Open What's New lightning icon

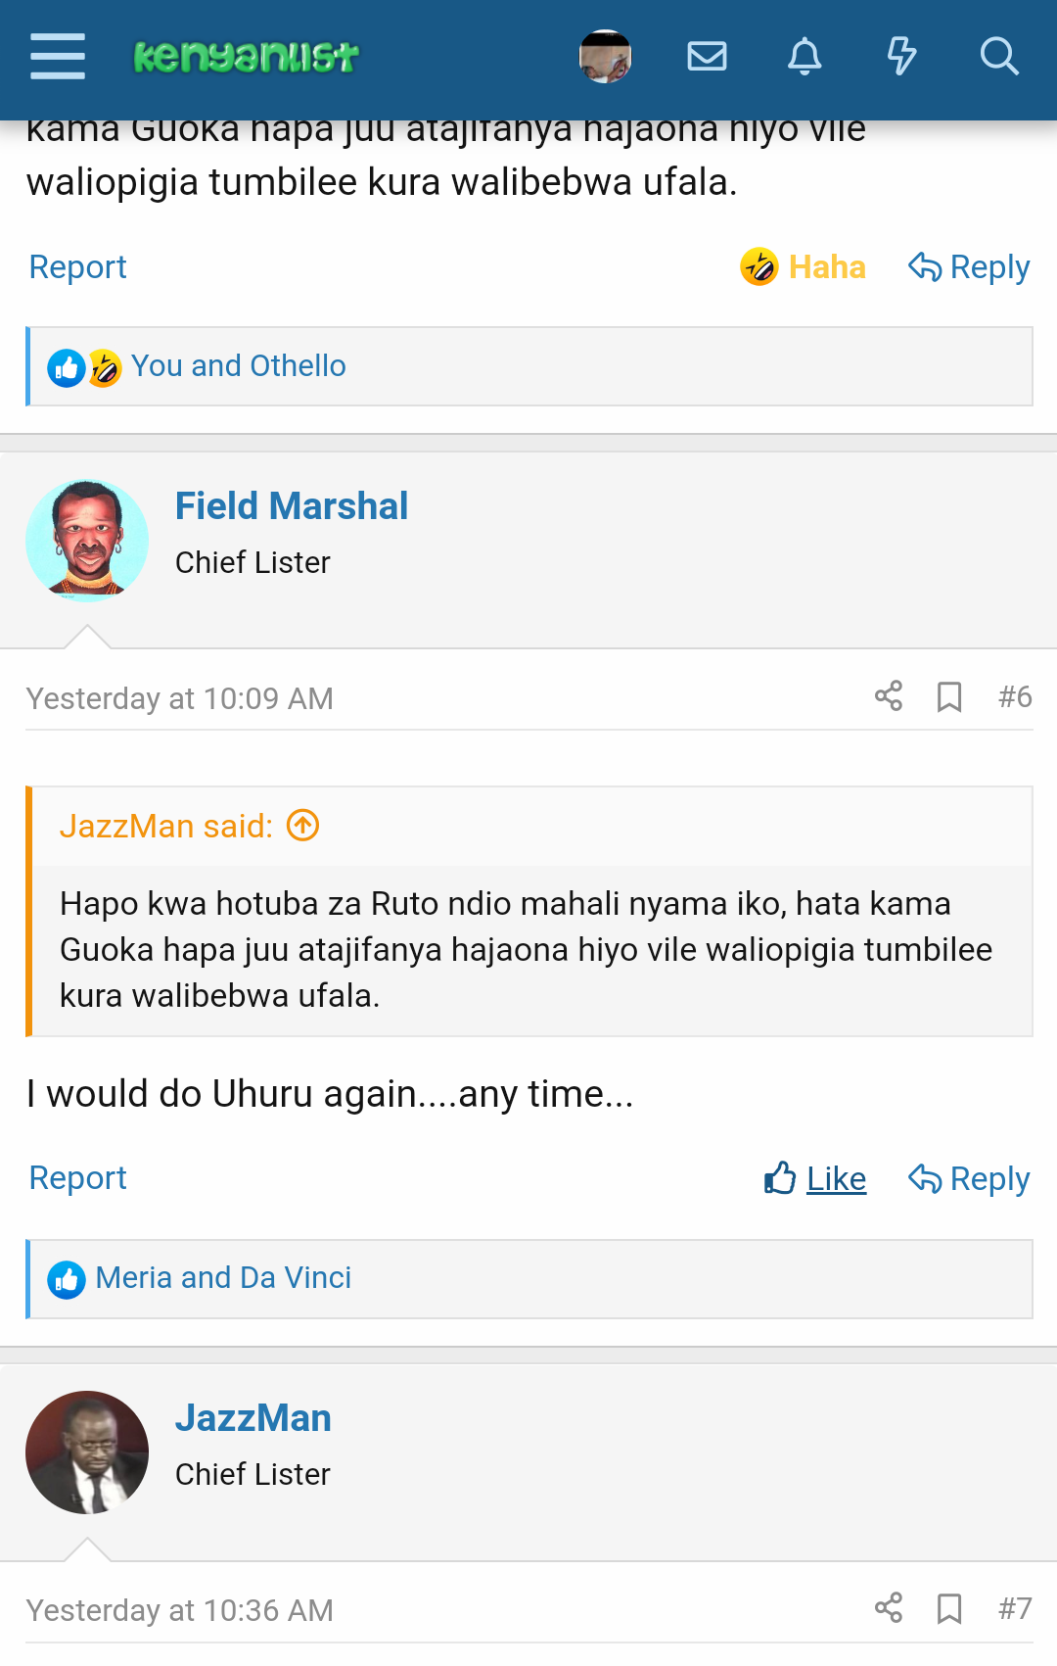901,57
